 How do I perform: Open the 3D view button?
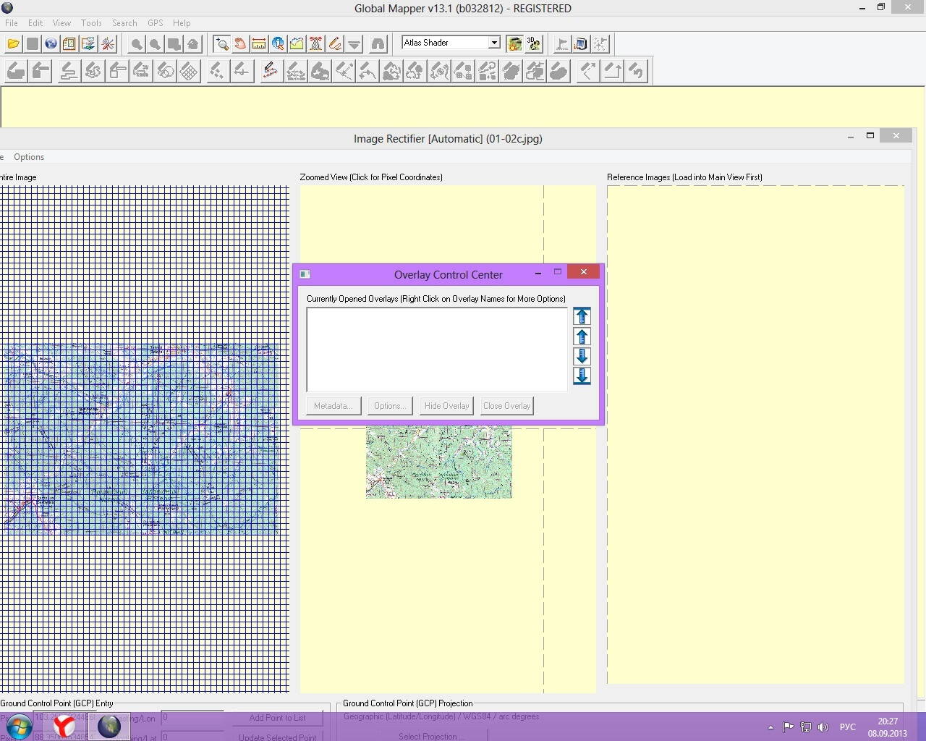[x=534, y=44]
